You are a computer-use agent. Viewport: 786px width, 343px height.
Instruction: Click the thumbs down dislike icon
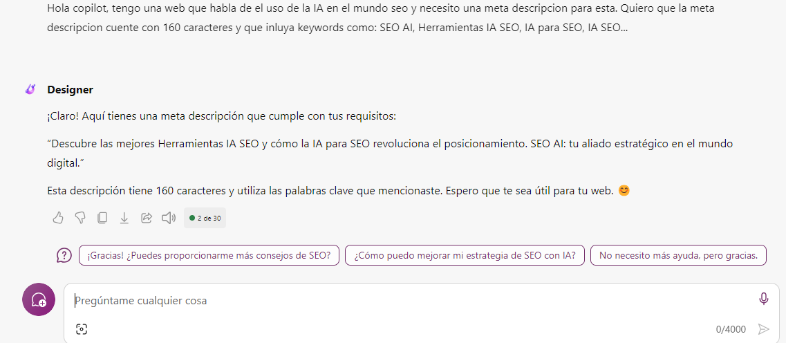click(80, 218)
